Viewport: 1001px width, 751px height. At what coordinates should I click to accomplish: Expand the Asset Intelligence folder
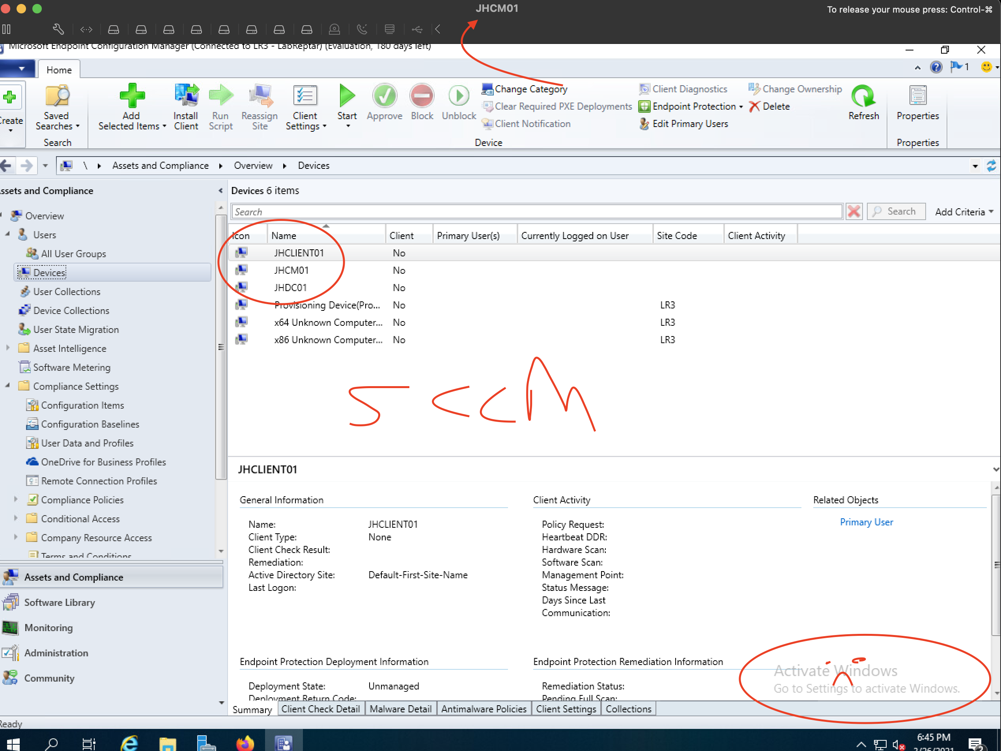(7, 347)
